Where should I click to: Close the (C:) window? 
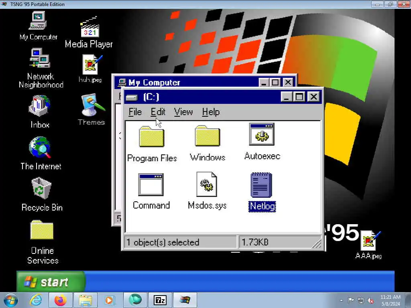tap(313, 97)
